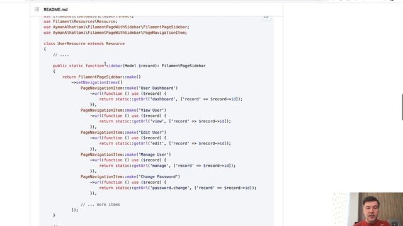
Task: Click the page vertical scrollbar thumb
Action: point(402,107)
